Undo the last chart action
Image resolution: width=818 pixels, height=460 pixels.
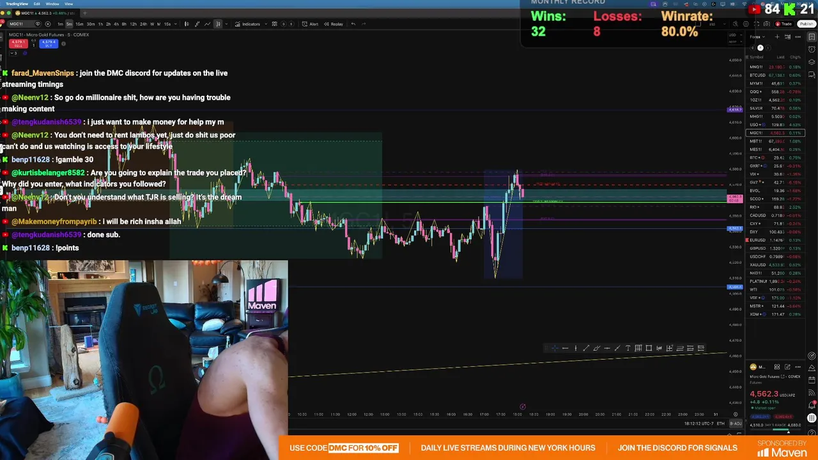click(x=353, y=24)
